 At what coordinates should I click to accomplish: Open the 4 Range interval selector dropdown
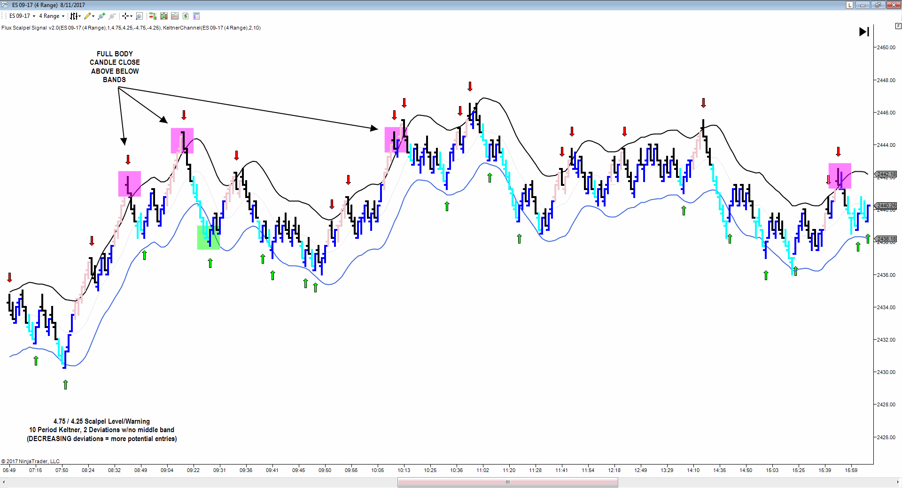point(52,16)
